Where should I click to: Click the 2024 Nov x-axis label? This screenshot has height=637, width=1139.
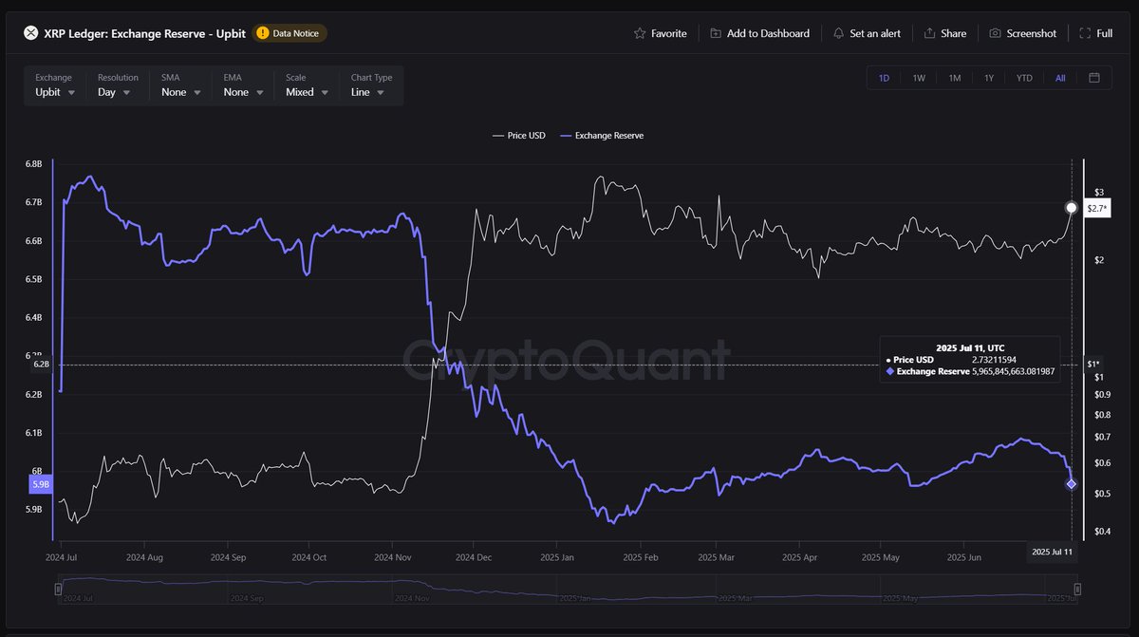[391, 558]
